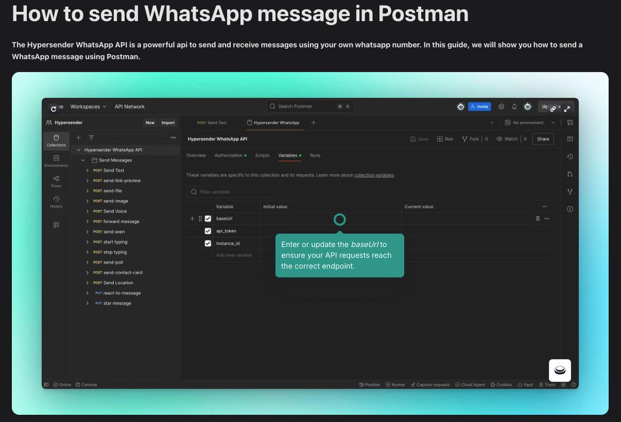The width and height of the screenshot is (621, 422).
Task: Open a new tab with plus
Action: 313,123
